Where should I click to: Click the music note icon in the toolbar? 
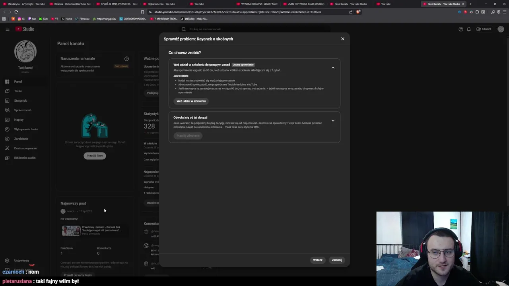pos(493,12)
